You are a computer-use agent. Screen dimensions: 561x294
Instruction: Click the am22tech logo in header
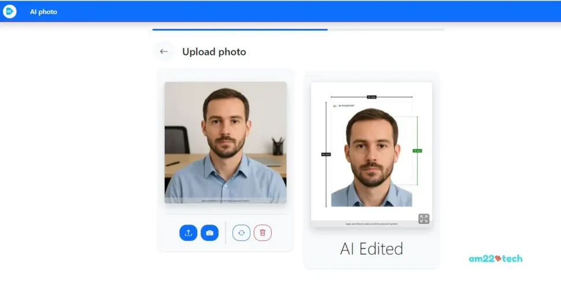click(x=10, y=12)
